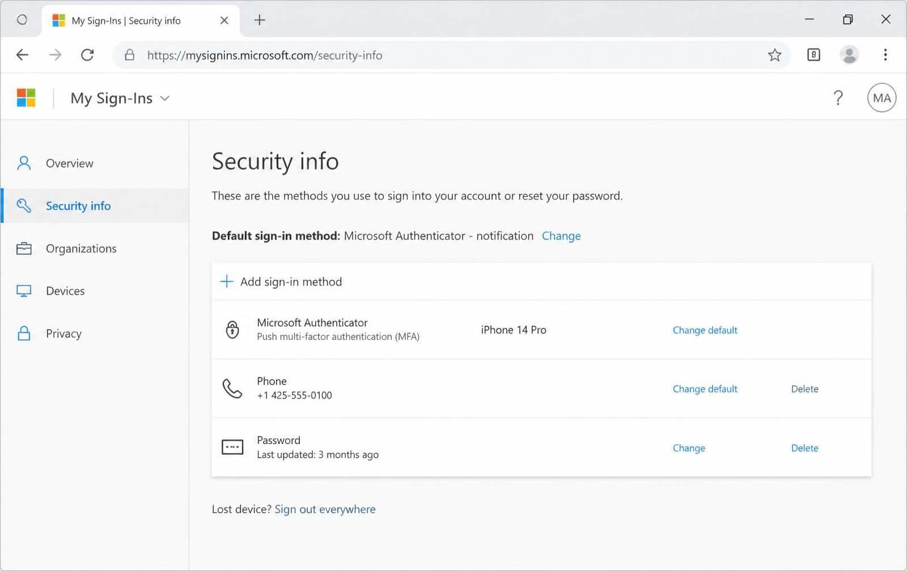Viewport: 907px width, 571px height.
Task: Bookmark this page with the star icon
Action: point(774,55)
